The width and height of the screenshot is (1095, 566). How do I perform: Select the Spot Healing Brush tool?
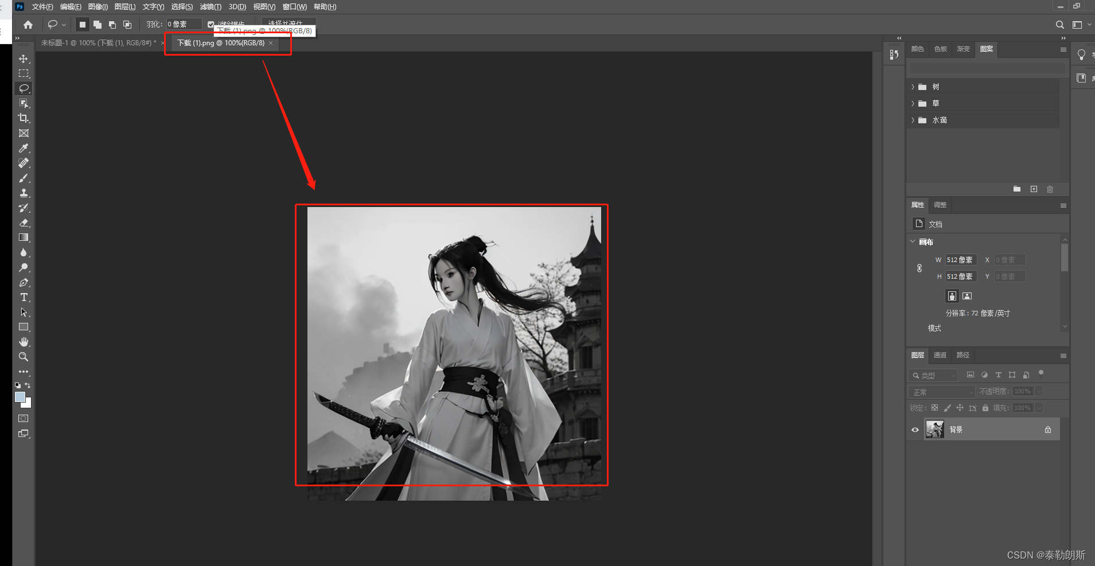pos(24,163)
